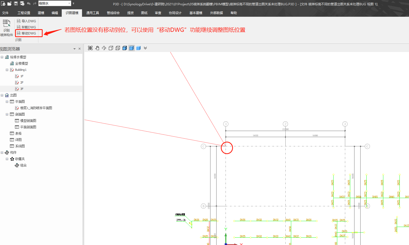The height and width of the screenshot is (245, 409).
Task: Open the 给排水 discipline dropdown
Action: (69, 3)
